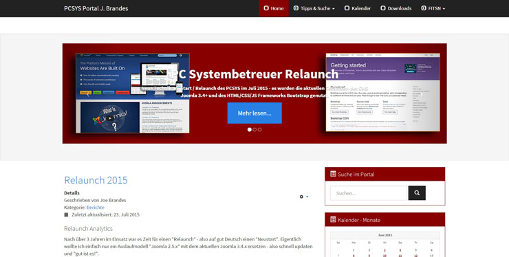
Task: Click the icon in Kalender - Monate header
Action: point(333,220)
